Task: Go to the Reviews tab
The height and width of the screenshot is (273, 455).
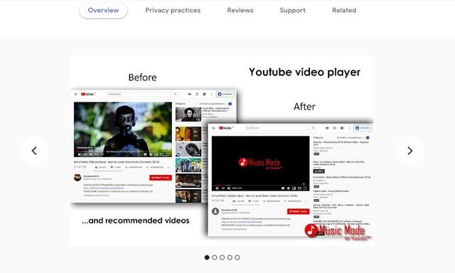Action: tap(240, 11)
